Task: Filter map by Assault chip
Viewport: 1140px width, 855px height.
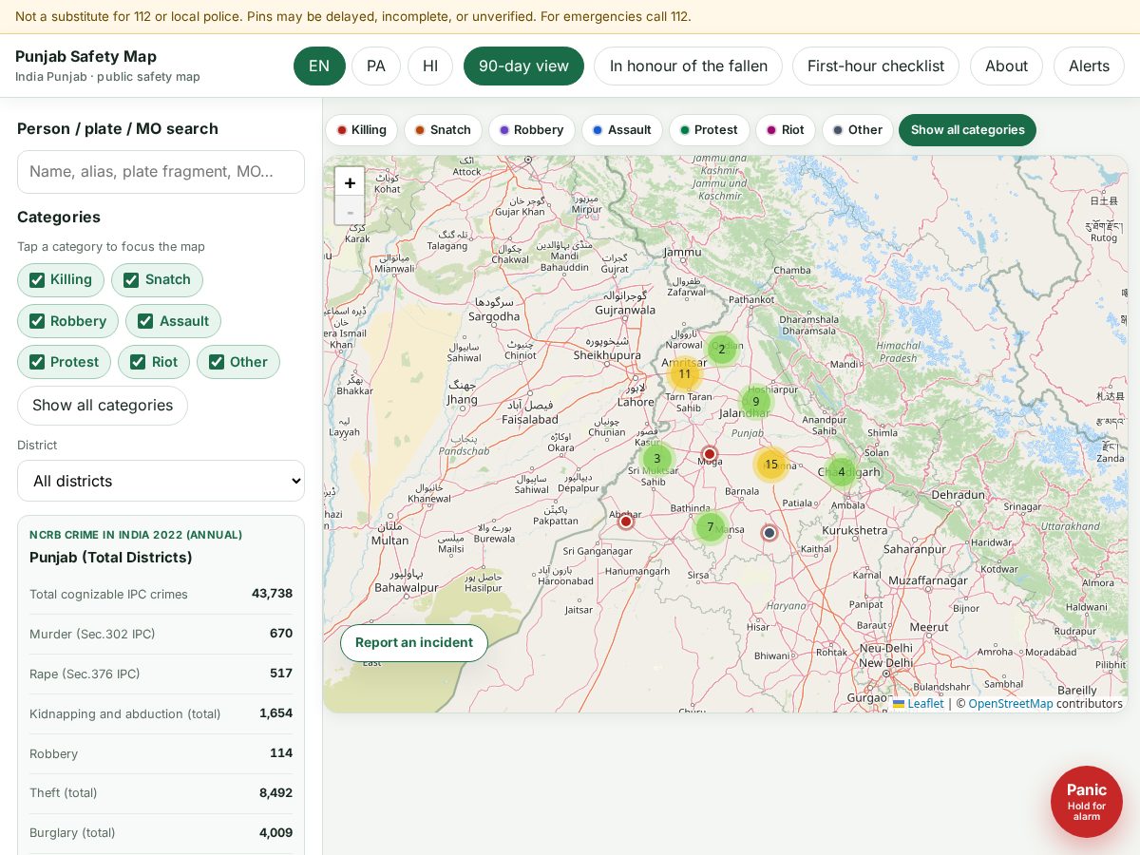Action: [622, 130]
